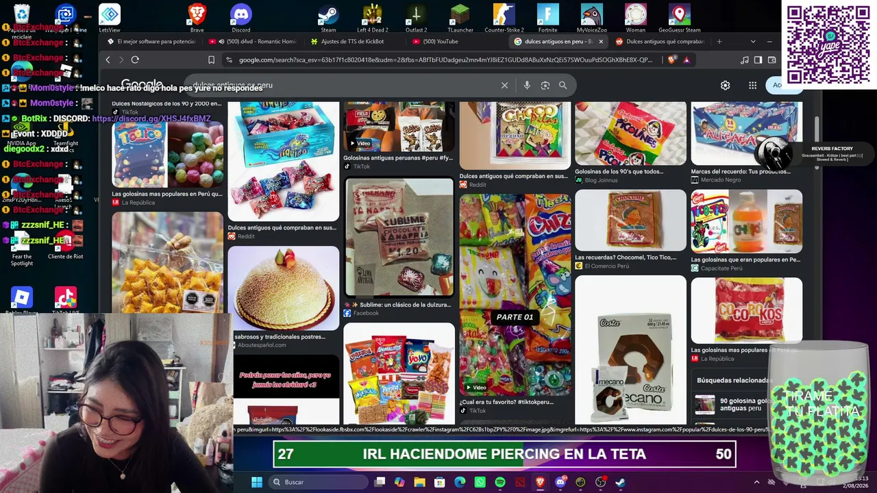The width and height of the screenshot is (877, 493).
Task: Open the Cocorokos La República image
Action: click(x=746, y=310)
